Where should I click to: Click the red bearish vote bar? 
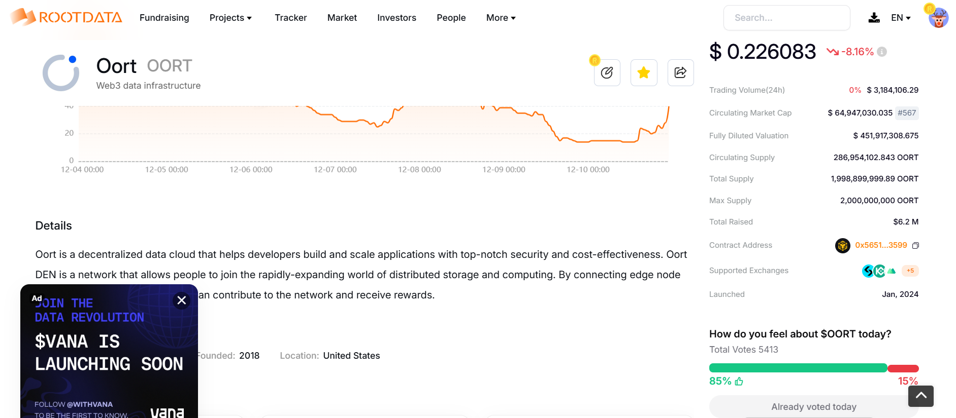[x=903, y=368]
